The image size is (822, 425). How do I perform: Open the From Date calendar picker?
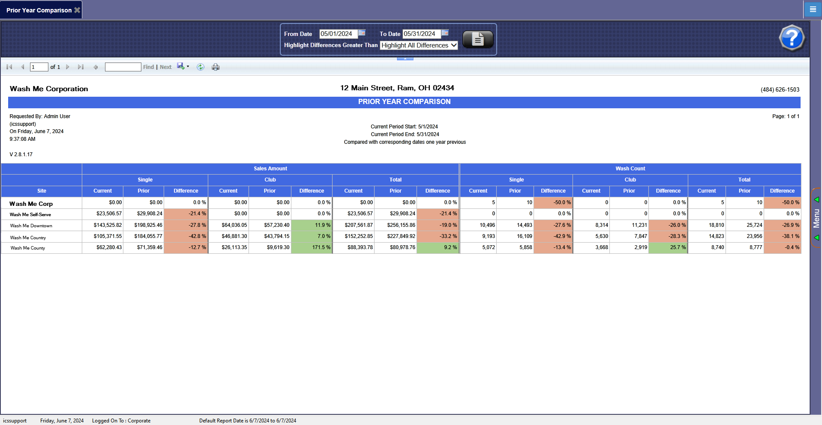click(362, 33)
